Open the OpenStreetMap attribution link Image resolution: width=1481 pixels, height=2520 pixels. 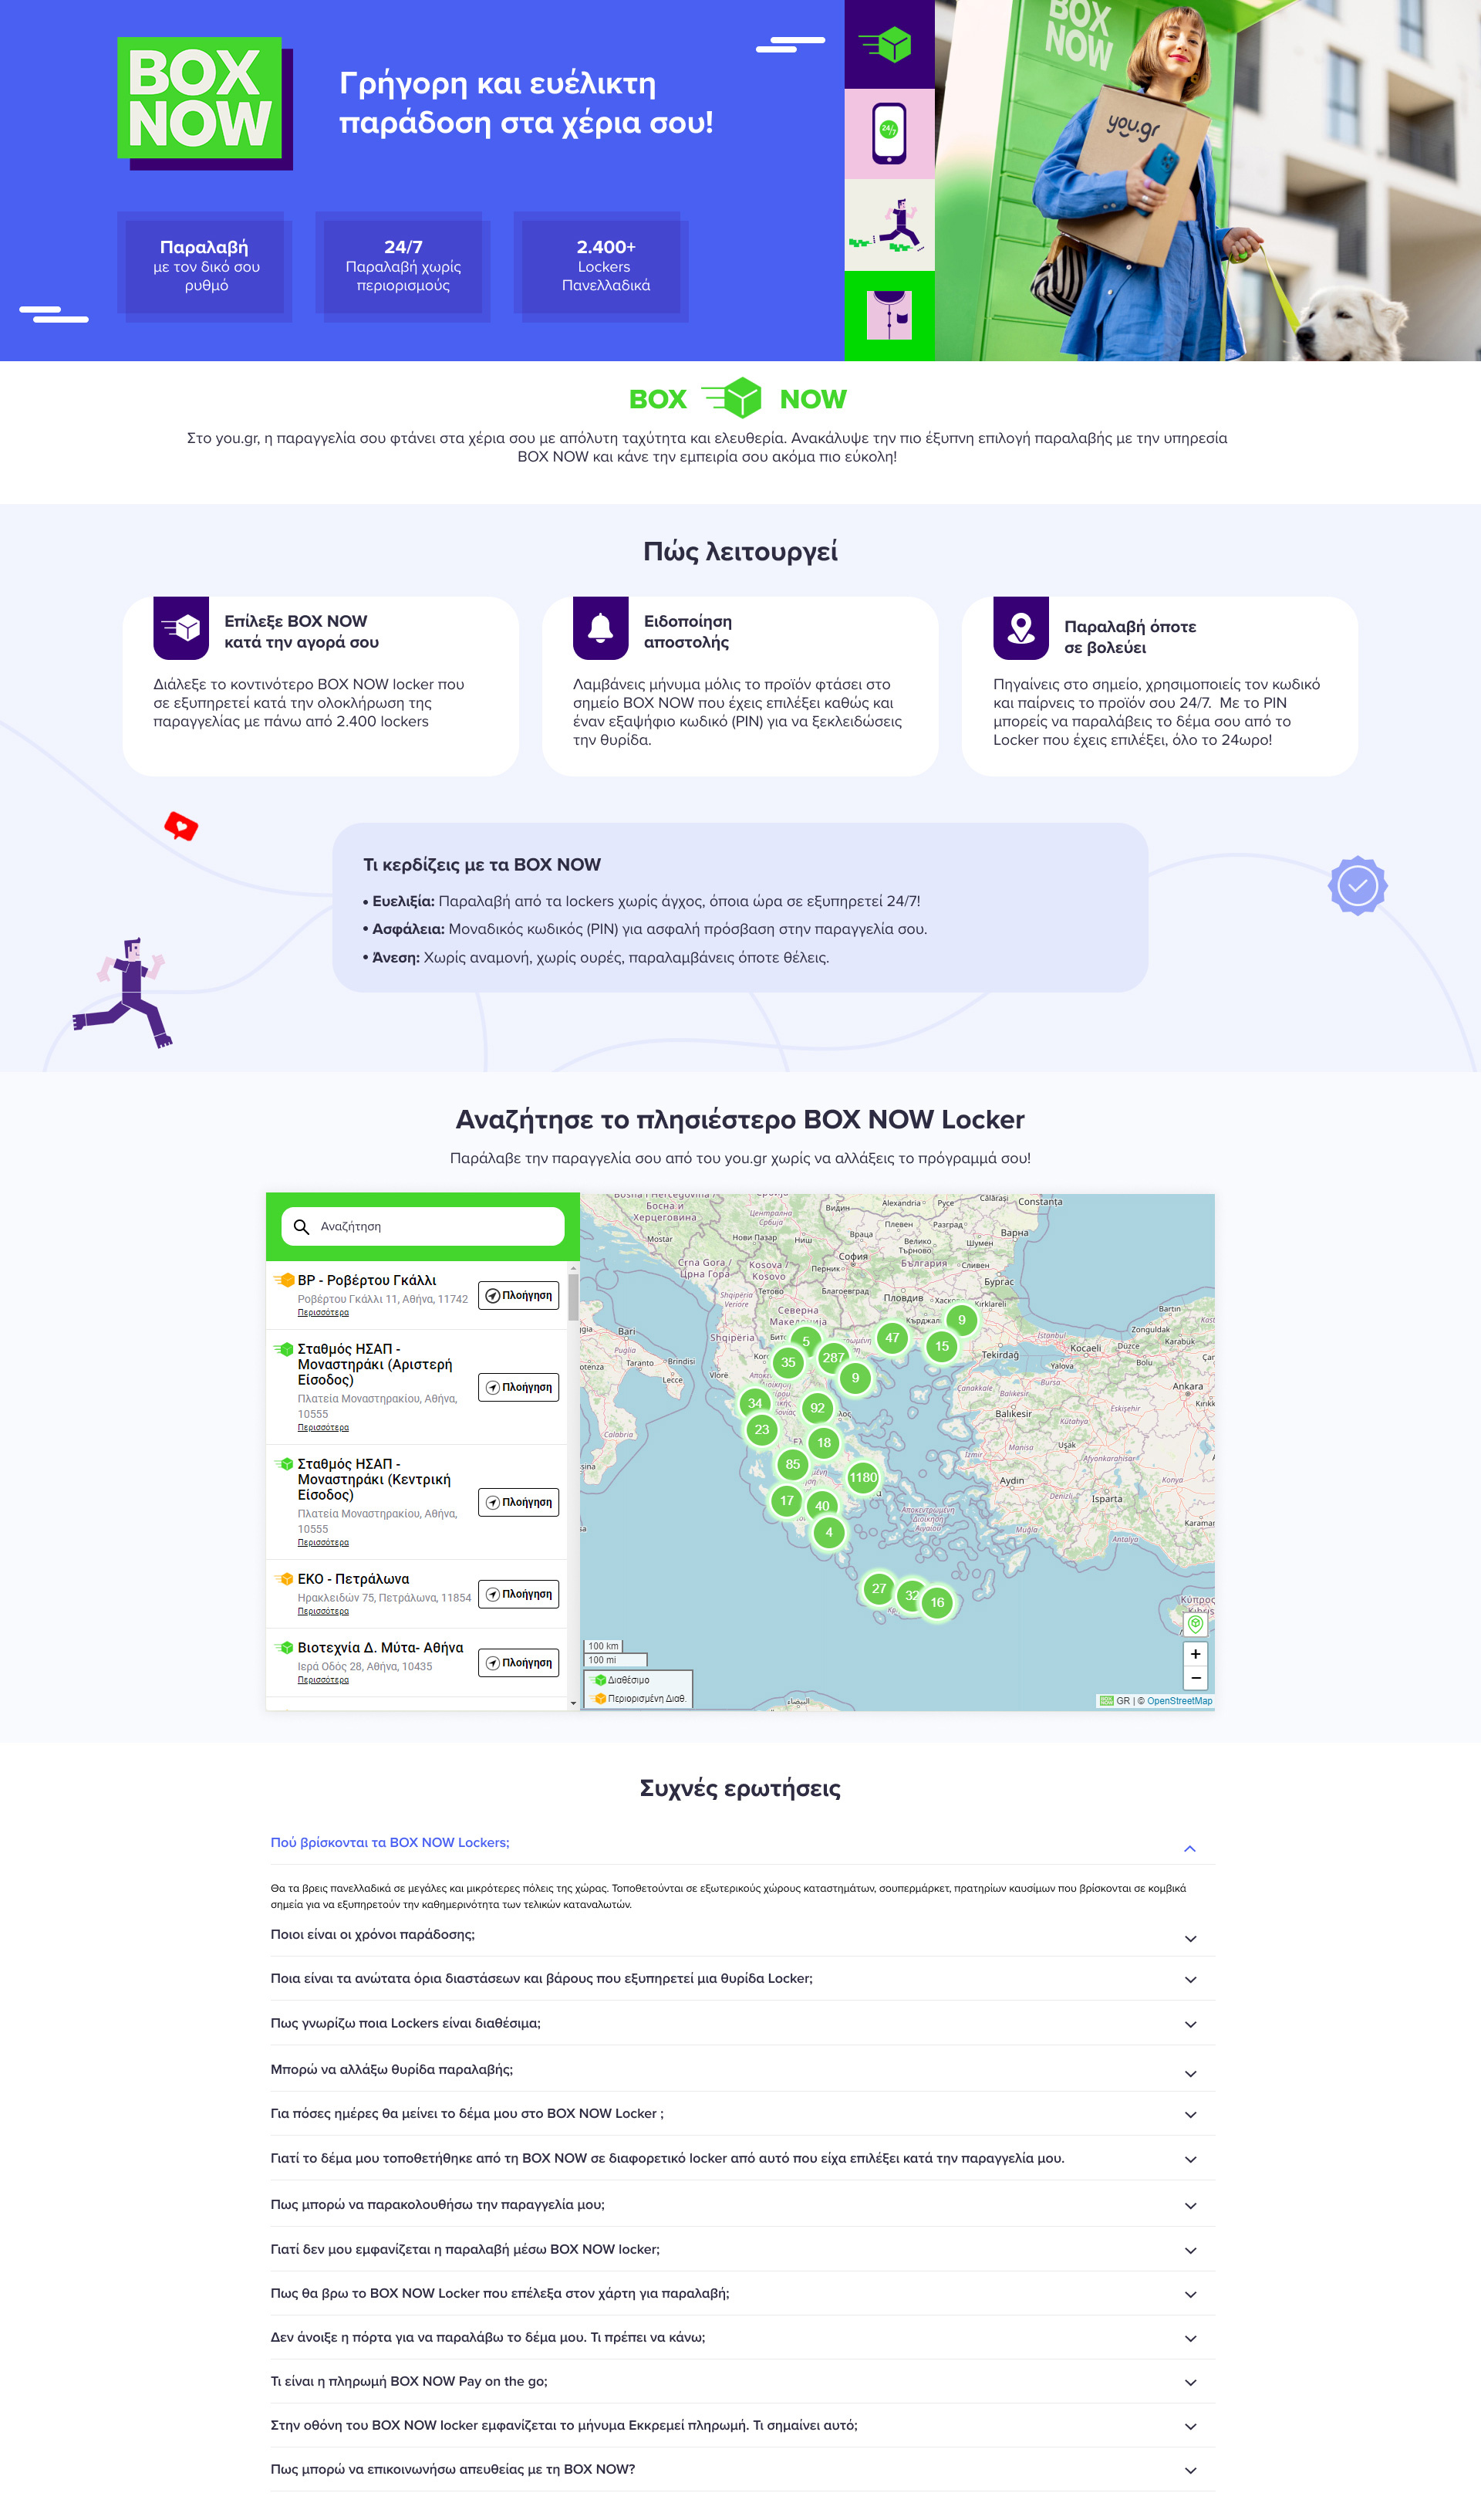click(x=1179, y=1701)
